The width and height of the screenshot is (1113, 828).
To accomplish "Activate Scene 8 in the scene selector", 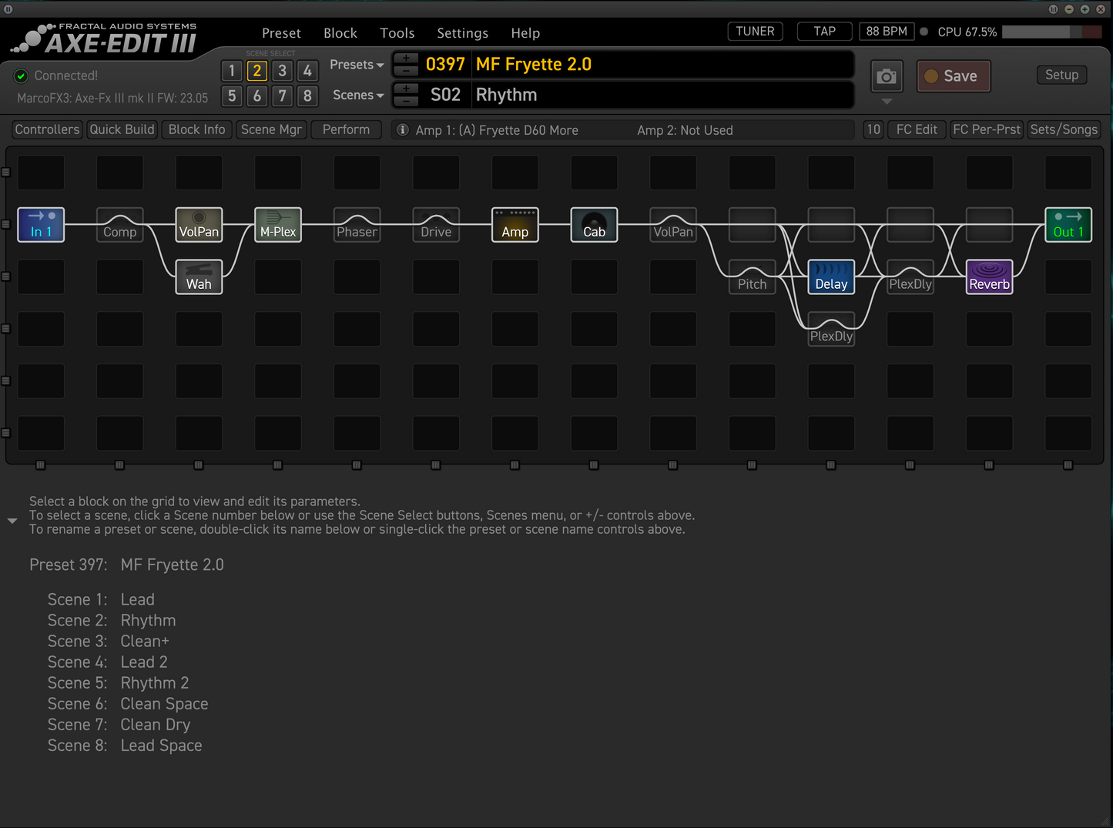I will pyautogui.click(x=307, y=96).
